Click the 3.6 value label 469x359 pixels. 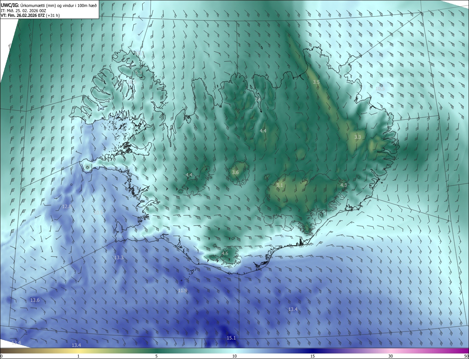pos(235,172)
